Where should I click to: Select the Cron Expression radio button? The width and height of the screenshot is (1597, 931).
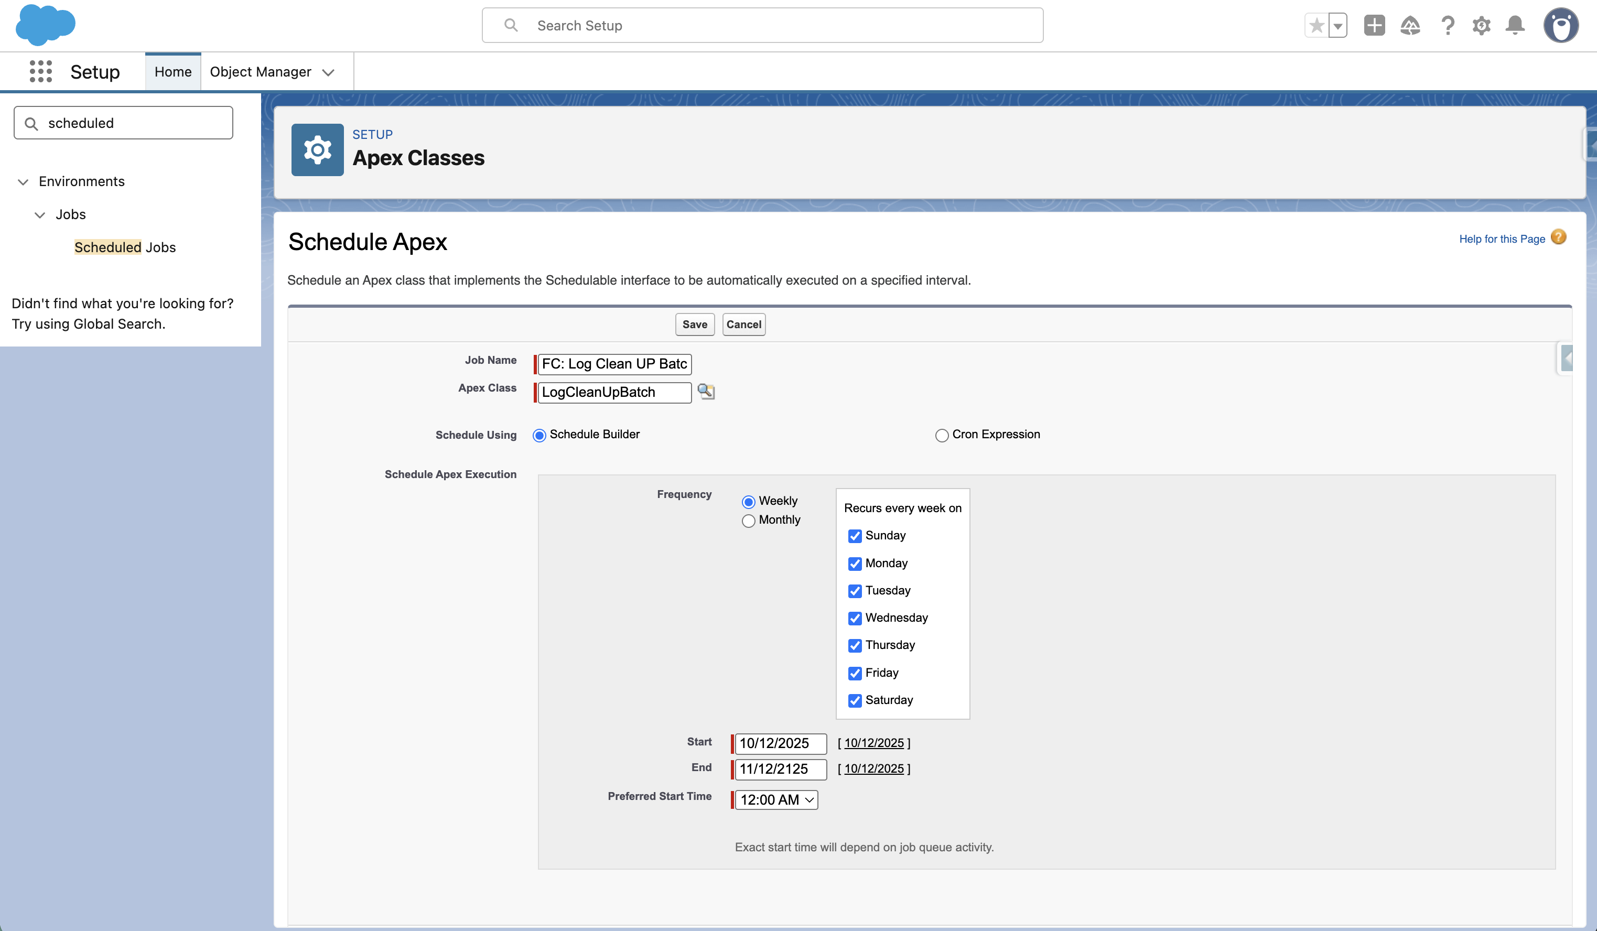click(942, 436)
